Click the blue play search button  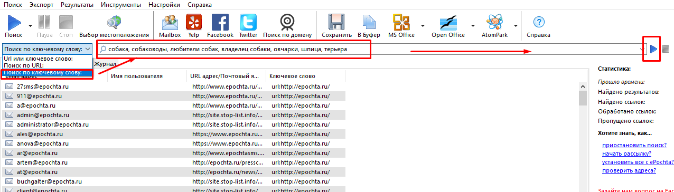click(x=654, y=49)
